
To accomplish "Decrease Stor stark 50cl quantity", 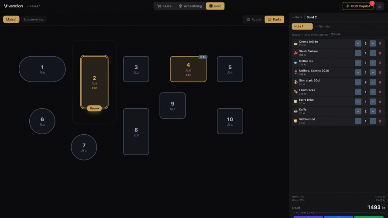I will [358, 82].
